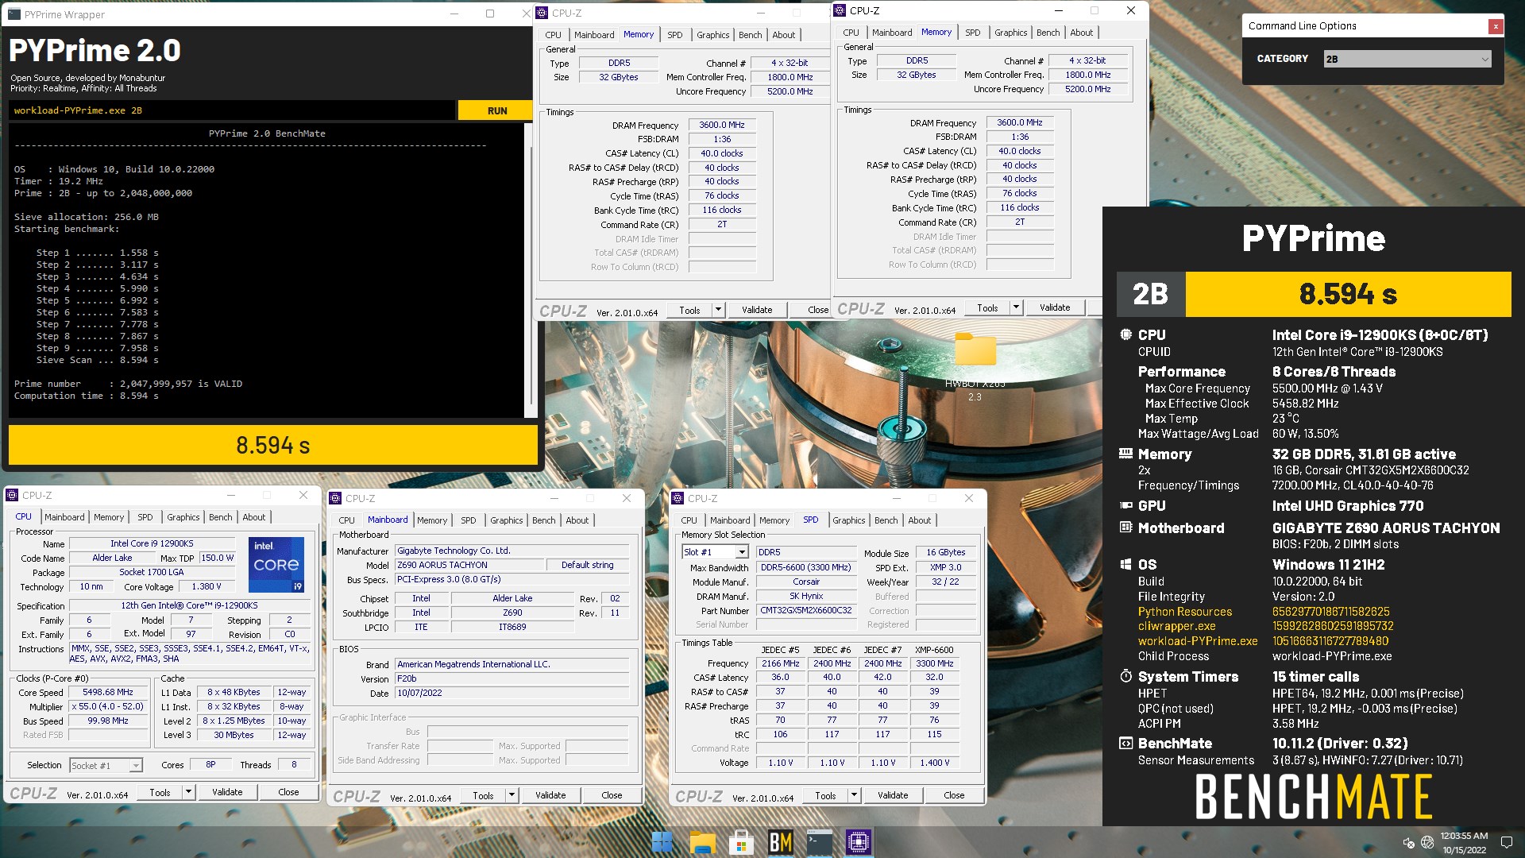Click the Memory icon in BenchMate panel

coord(1125,454)
